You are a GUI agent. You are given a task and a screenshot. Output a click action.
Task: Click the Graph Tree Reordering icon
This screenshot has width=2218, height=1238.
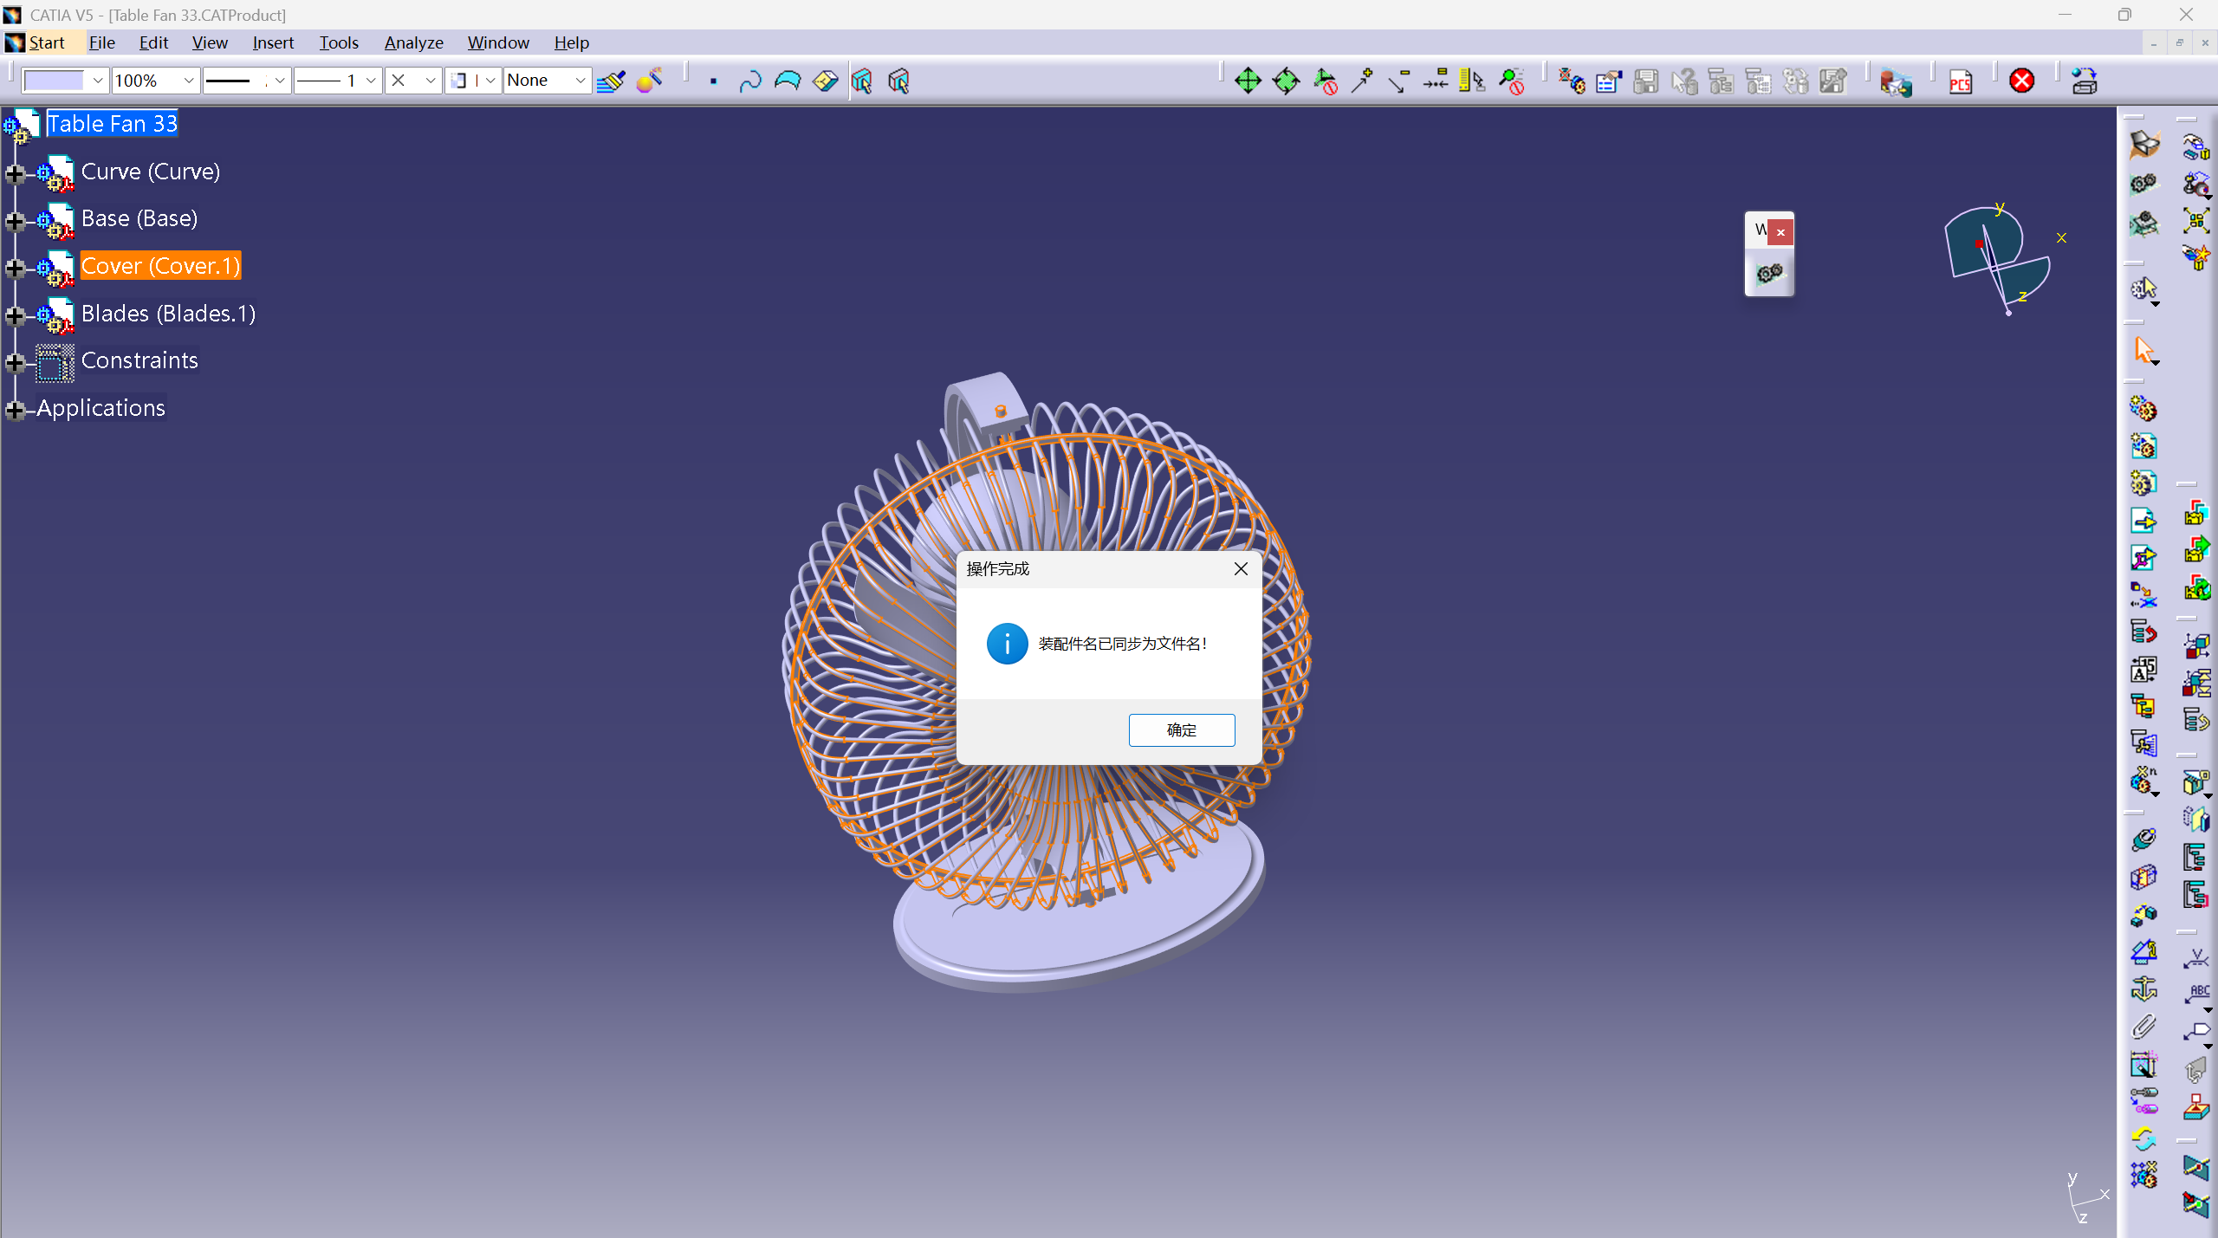pos(2144,632)
